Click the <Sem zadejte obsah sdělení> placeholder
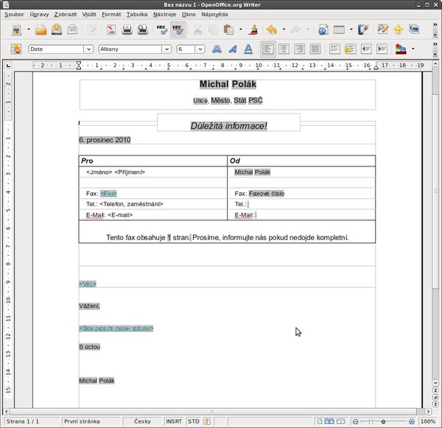Viewport: 442px width, 428px height. point(116,329)
